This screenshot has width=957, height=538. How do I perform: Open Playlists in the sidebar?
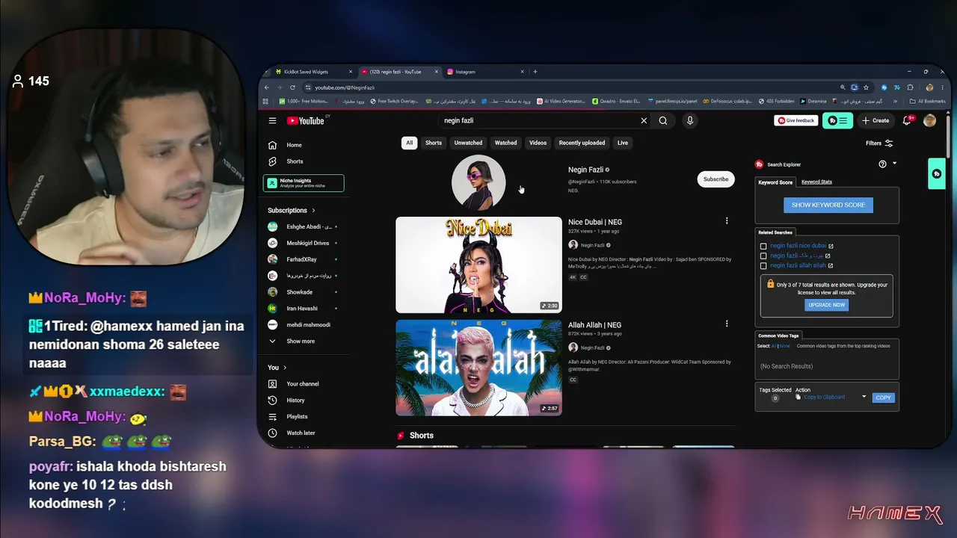click(x=304, y=417)
